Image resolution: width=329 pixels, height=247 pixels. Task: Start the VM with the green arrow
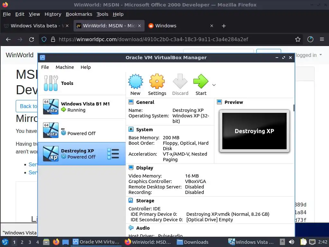coord(201,81)
